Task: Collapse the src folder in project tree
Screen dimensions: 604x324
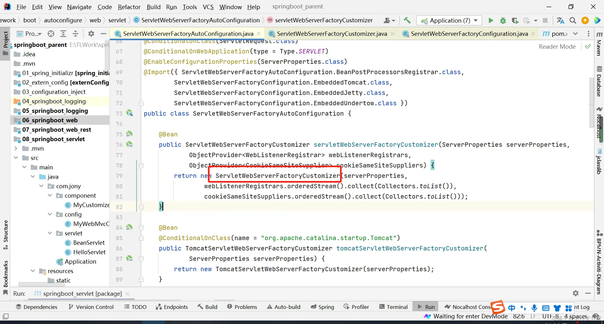Action: coord(16,158)
